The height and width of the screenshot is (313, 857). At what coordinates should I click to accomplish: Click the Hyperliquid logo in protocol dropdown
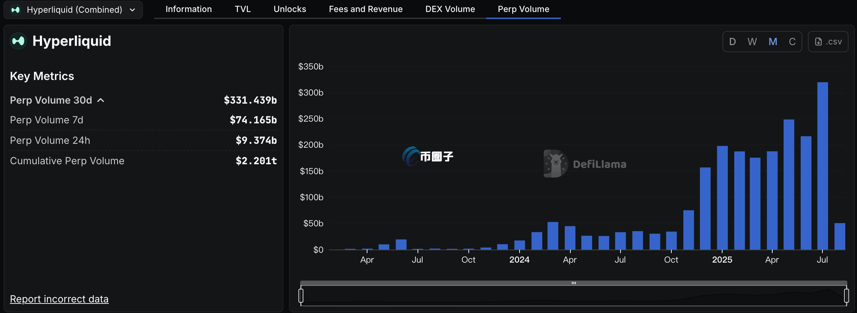tap(16, 10)
